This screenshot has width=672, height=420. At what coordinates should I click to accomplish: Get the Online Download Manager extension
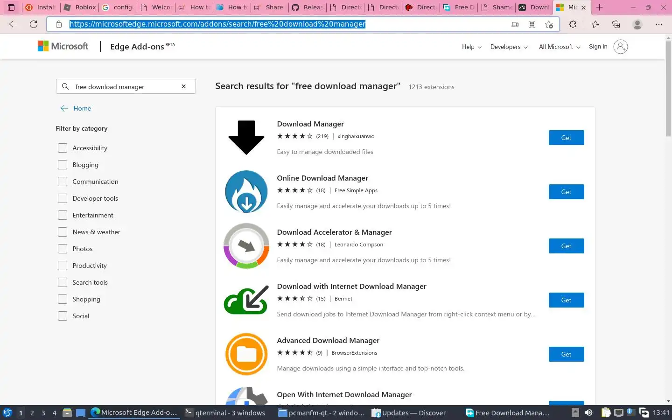point(566,192)
